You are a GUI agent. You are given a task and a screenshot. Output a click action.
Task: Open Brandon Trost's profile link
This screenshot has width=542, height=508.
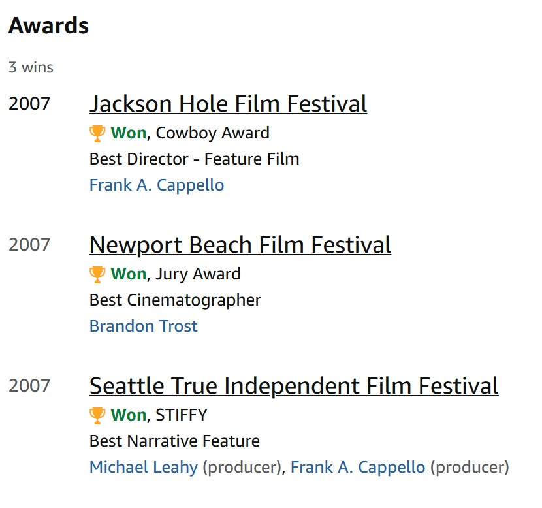coord(144,326)
